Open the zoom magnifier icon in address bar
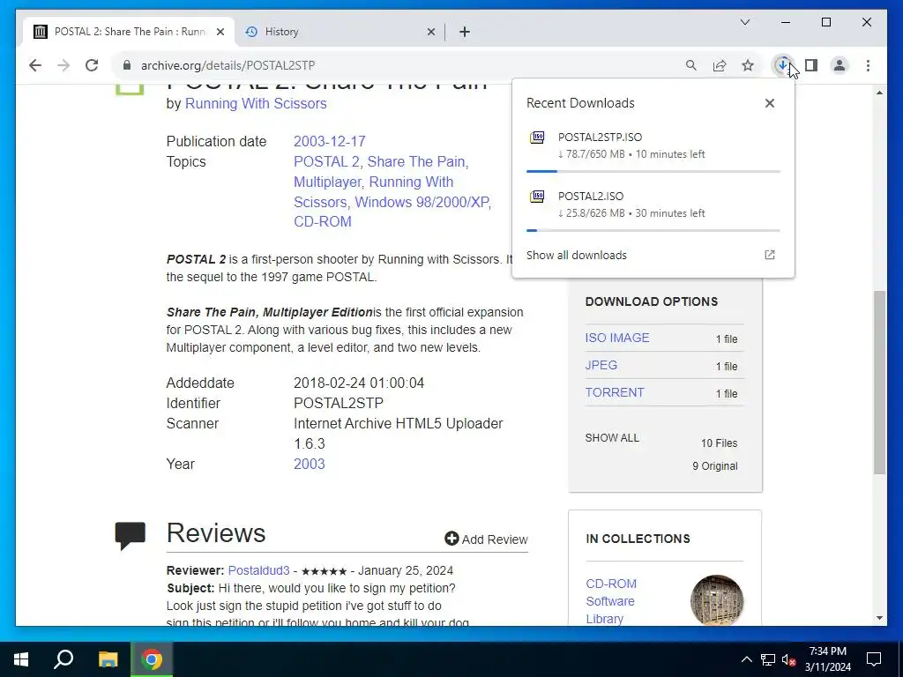The height and width of the screenshot is (677, 903). click(x=691, y=65)
